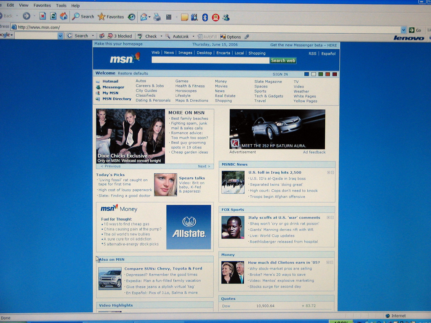This screenshot has width=431, height=323.
Task: Run the Google toolbar spell Check
Action: tap(147, 36)
